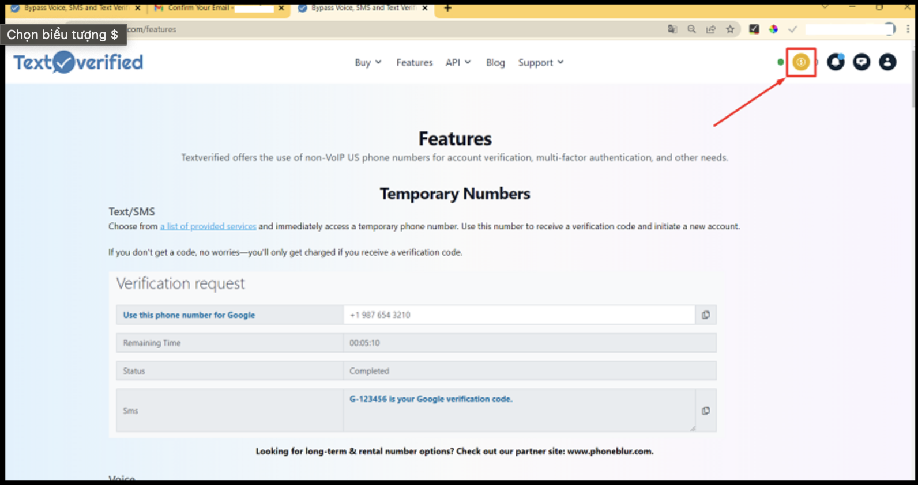This screenshot has height=485, width=918.
Task: Click the translate page icon in address bar
Action: tap(672, 29)
